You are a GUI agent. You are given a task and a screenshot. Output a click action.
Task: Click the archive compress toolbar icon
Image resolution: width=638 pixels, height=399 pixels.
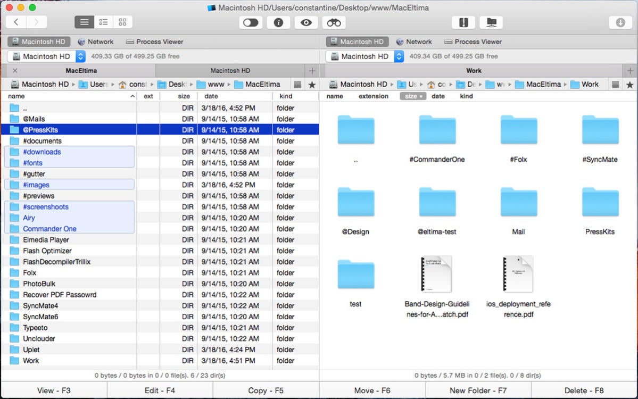pyautogui.click(x=463, y=22)
